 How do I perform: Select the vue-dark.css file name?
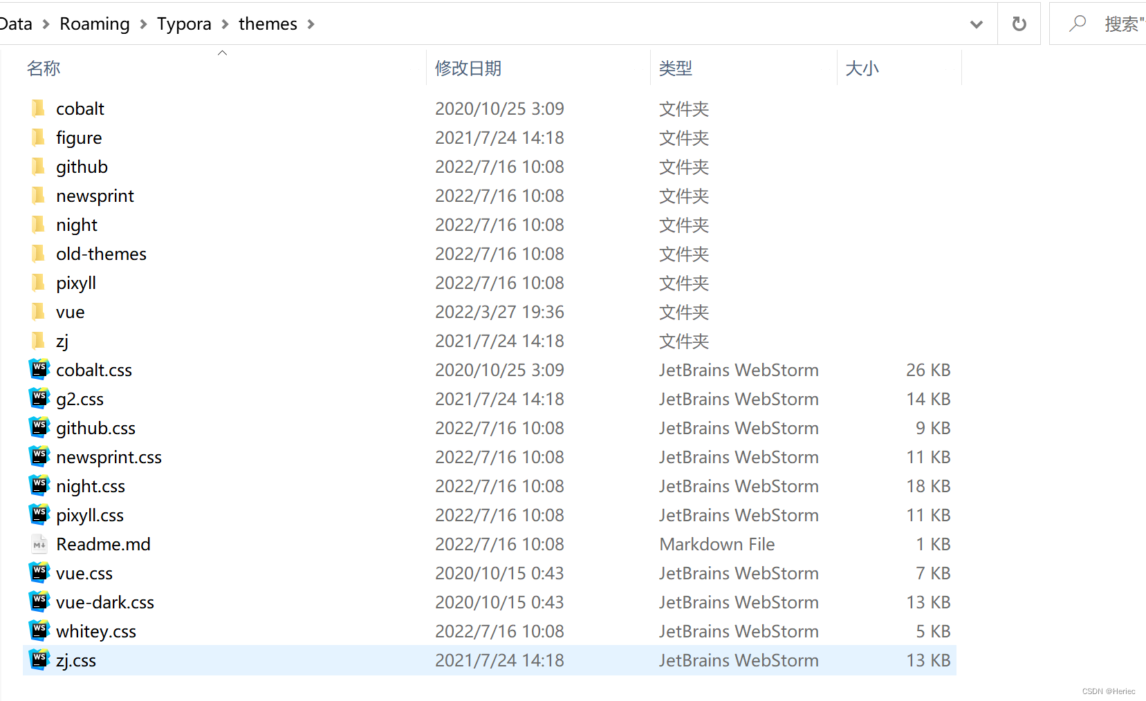pos(105,602)
